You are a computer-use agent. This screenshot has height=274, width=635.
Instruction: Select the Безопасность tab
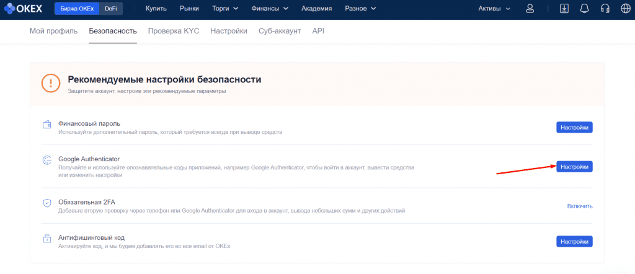tap(113, 31)
